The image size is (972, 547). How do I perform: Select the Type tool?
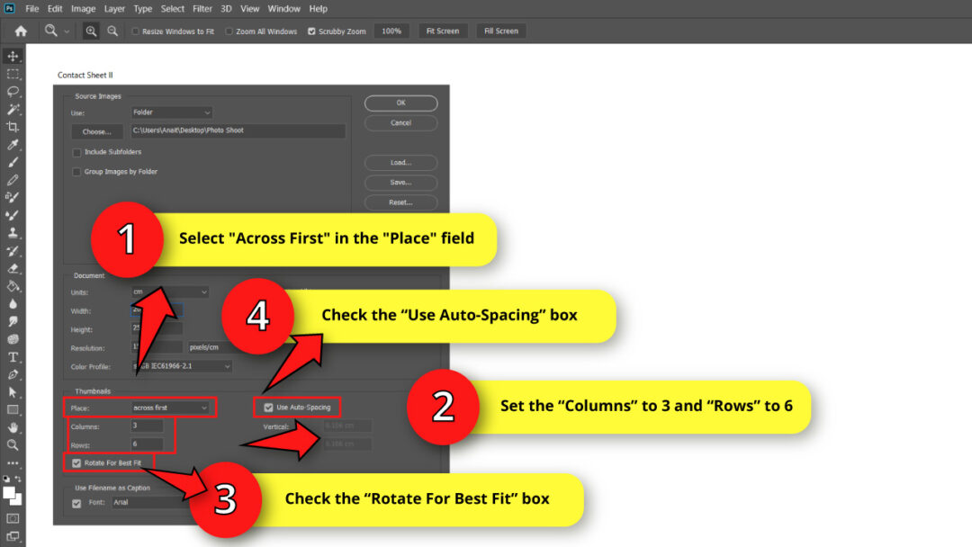pyautogui.click(x=13, y=356)
